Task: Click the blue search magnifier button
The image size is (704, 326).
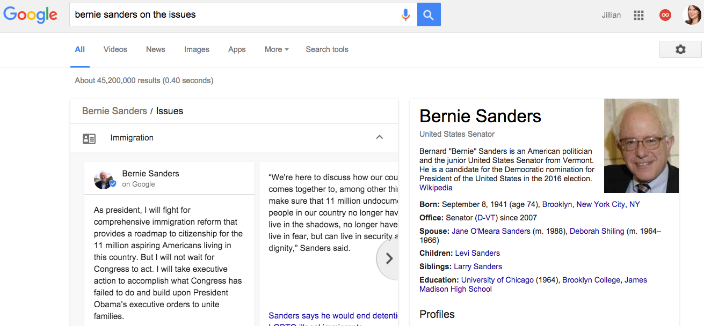Action: 429,14
